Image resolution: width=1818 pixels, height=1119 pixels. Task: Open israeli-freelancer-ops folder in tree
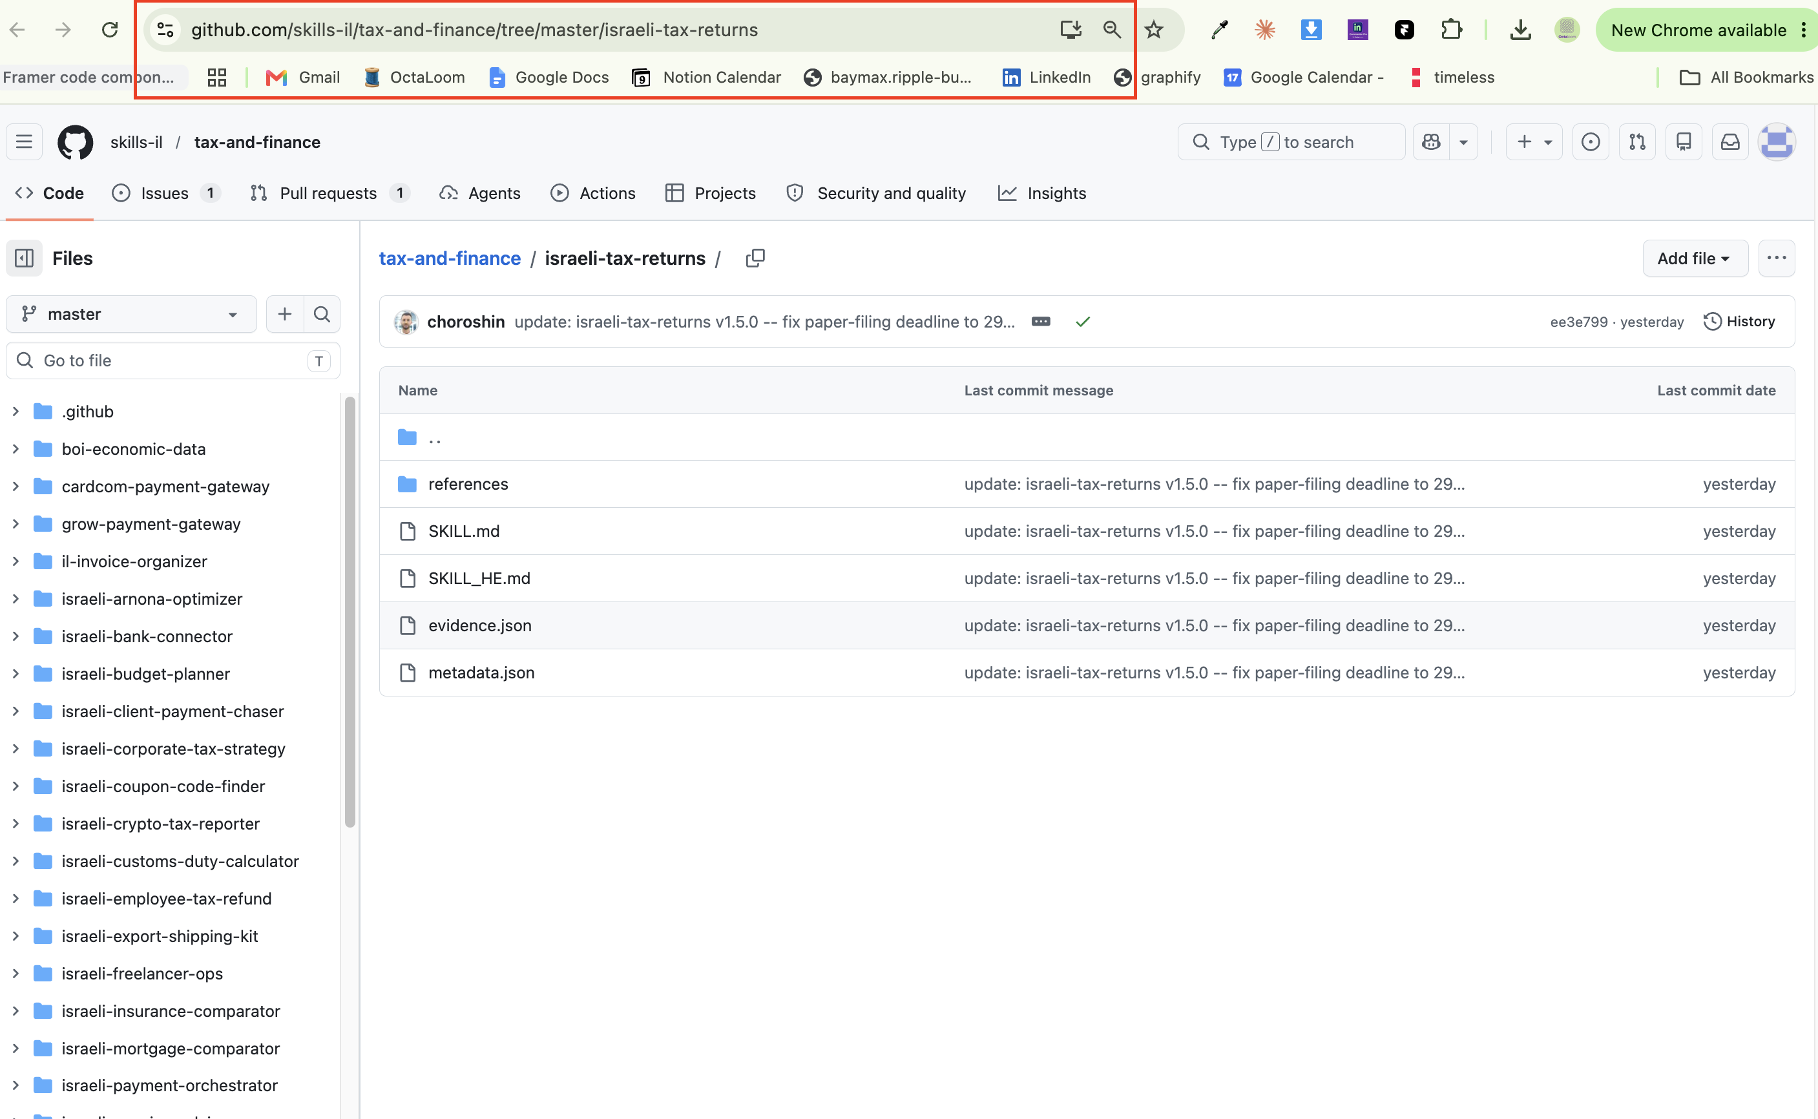(142, 973)
